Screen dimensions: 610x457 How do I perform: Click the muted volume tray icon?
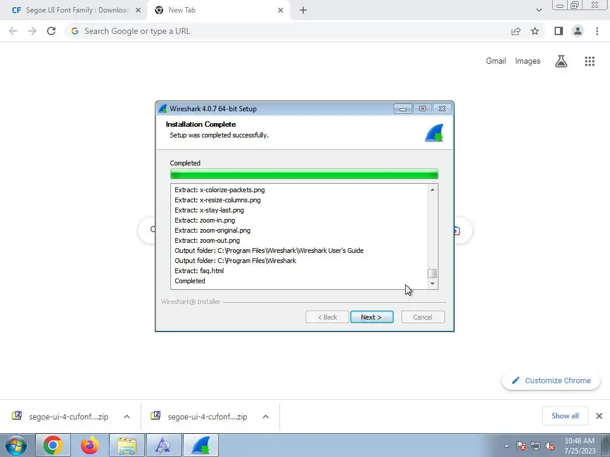pyautogui.click(x=550, y=446)
